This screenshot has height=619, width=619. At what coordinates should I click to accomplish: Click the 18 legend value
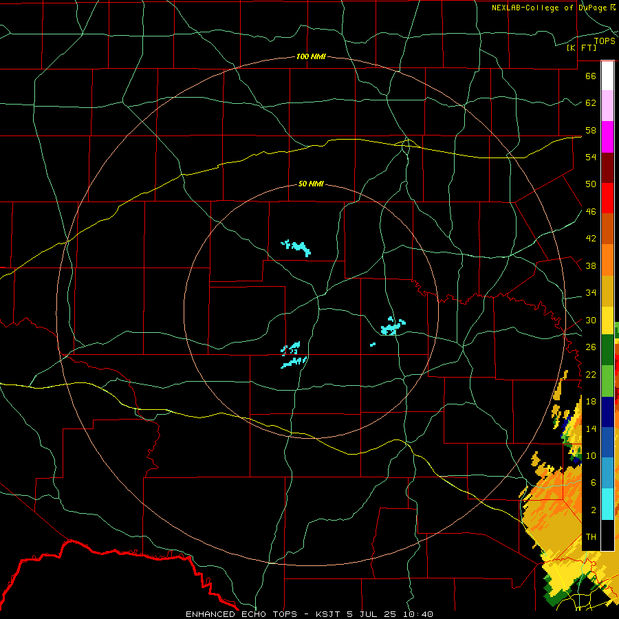point(591,401)
